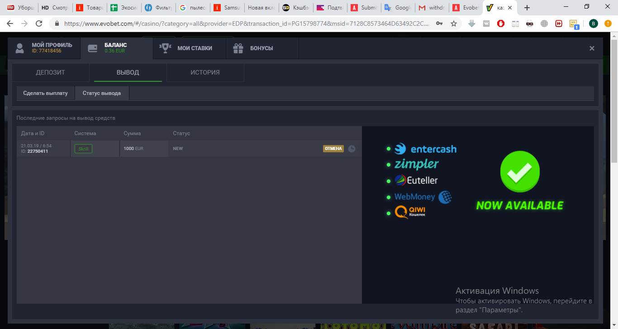Click the address bar URL
This screenshot has height=329, width=618.
(x=246, y=23)
